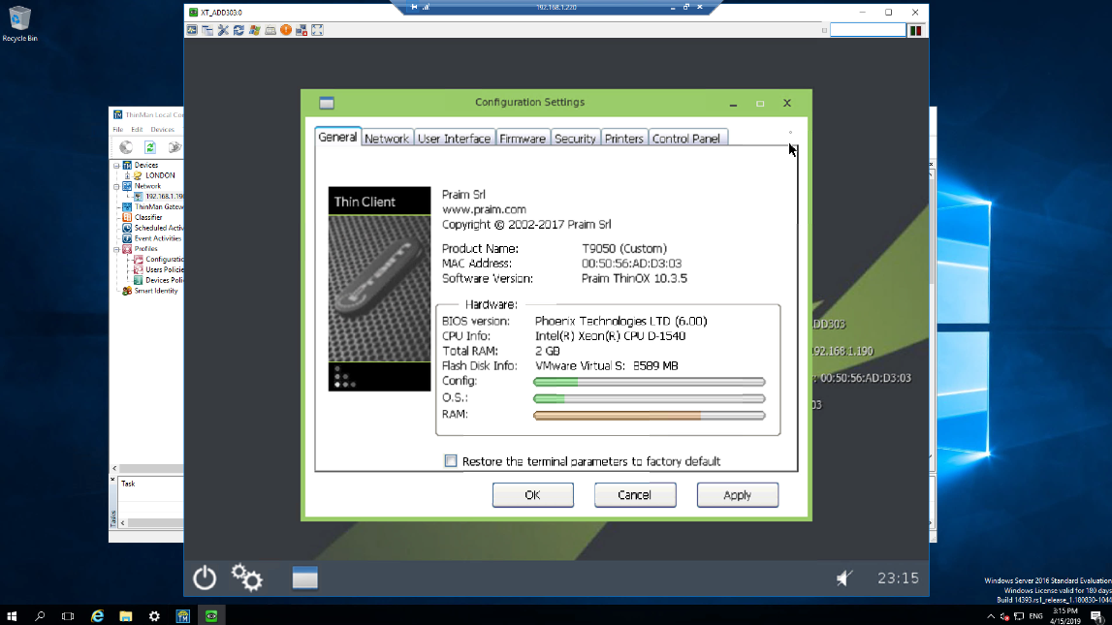Click the power icon on thin client taskbar
This screenshot has height=625, width=1112.
205,578
